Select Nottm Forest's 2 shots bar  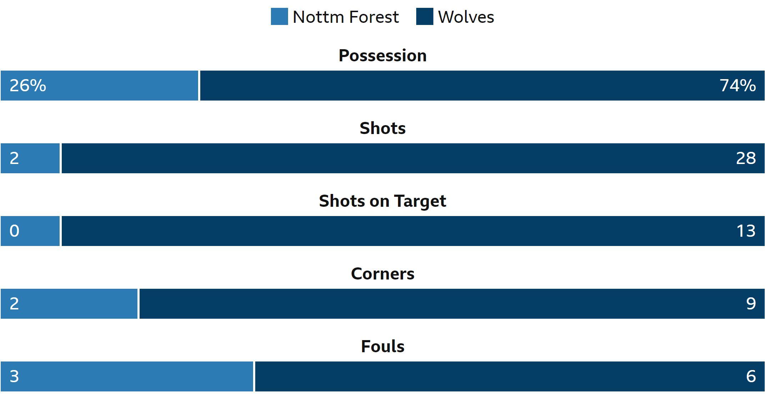point(30,158)
